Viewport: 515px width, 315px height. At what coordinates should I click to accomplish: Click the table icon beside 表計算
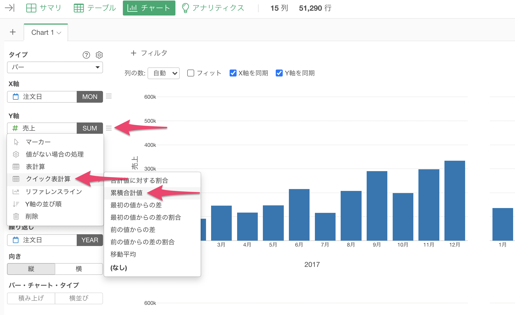coord(16,167)
